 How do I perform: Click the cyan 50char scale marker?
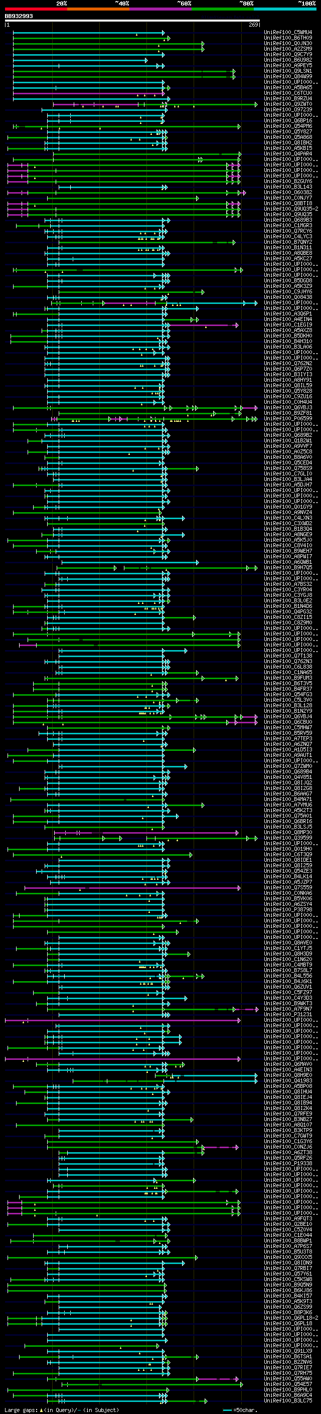point(227,1410)
